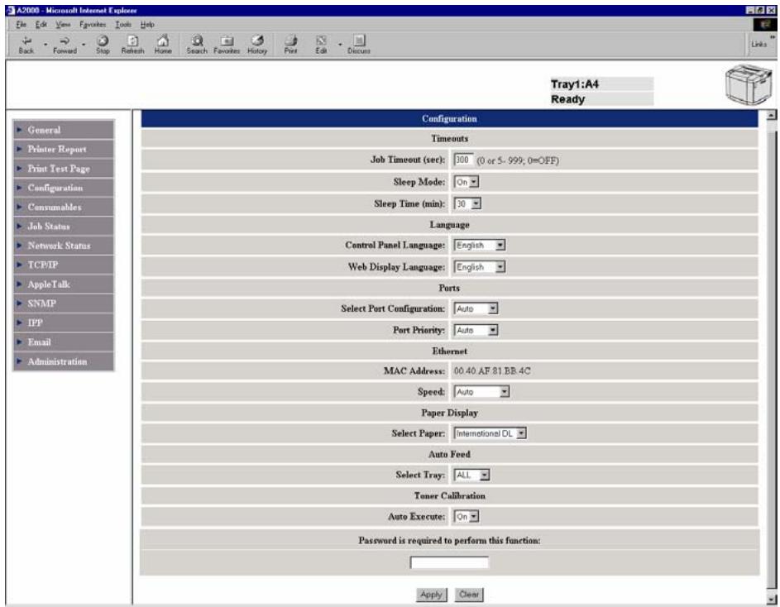780x607 pixels.
Task: Open dropdown arrow next to Back button
Action: coord(45,45)
